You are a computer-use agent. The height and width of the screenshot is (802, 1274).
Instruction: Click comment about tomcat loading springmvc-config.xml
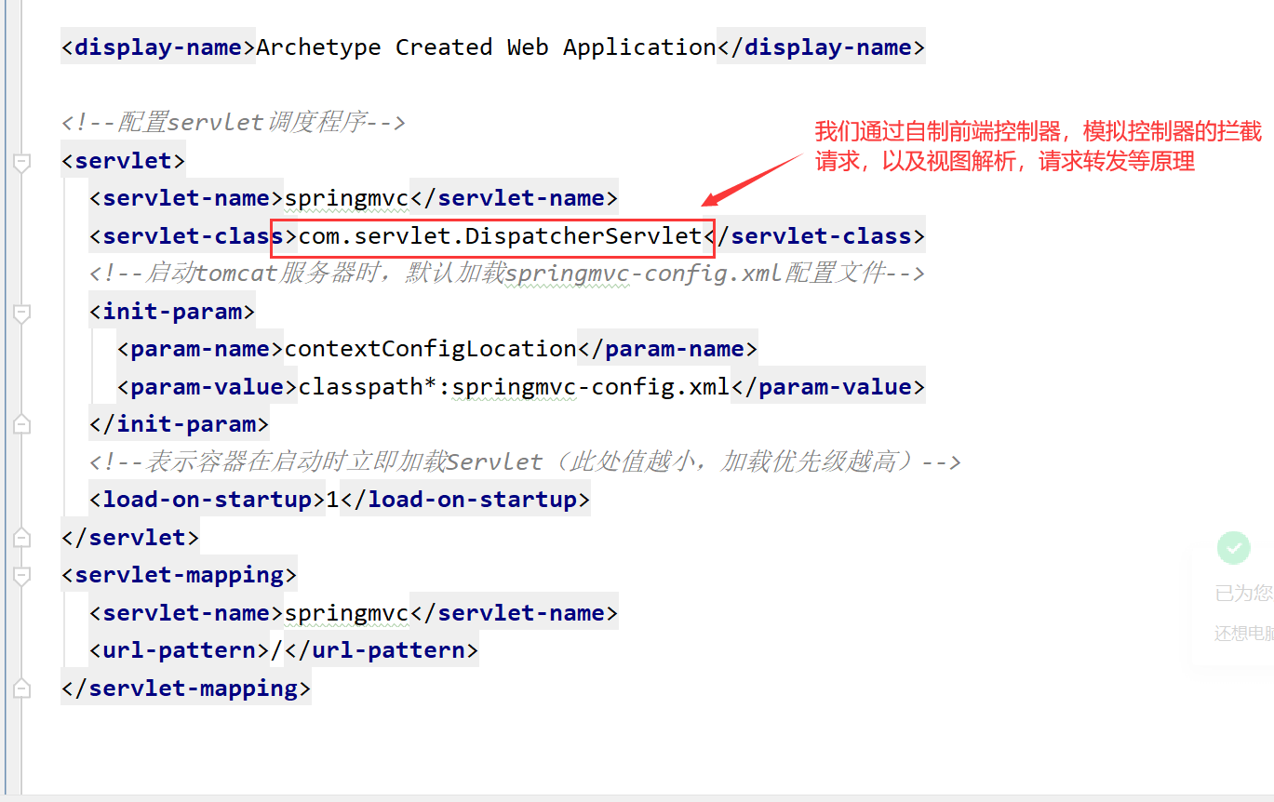click(x=507, y=274)
